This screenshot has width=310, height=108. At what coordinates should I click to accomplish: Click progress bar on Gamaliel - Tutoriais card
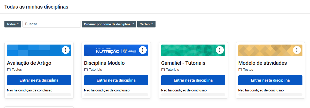[x=193, y=95]
